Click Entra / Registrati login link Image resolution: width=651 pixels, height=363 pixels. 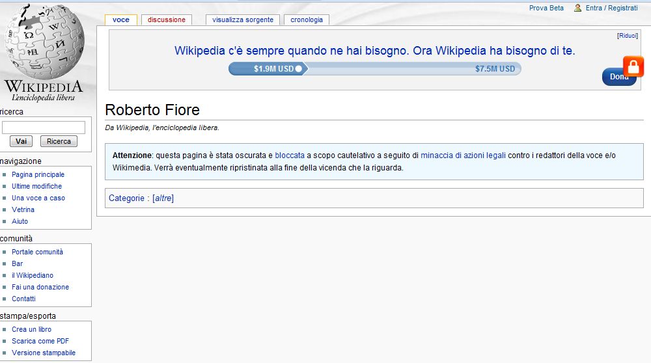[611, 8]
